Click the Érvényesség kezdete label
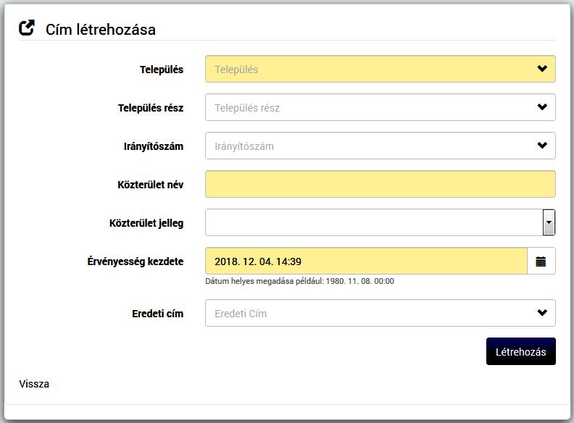 pyautogui.click(x=136, y=261)
